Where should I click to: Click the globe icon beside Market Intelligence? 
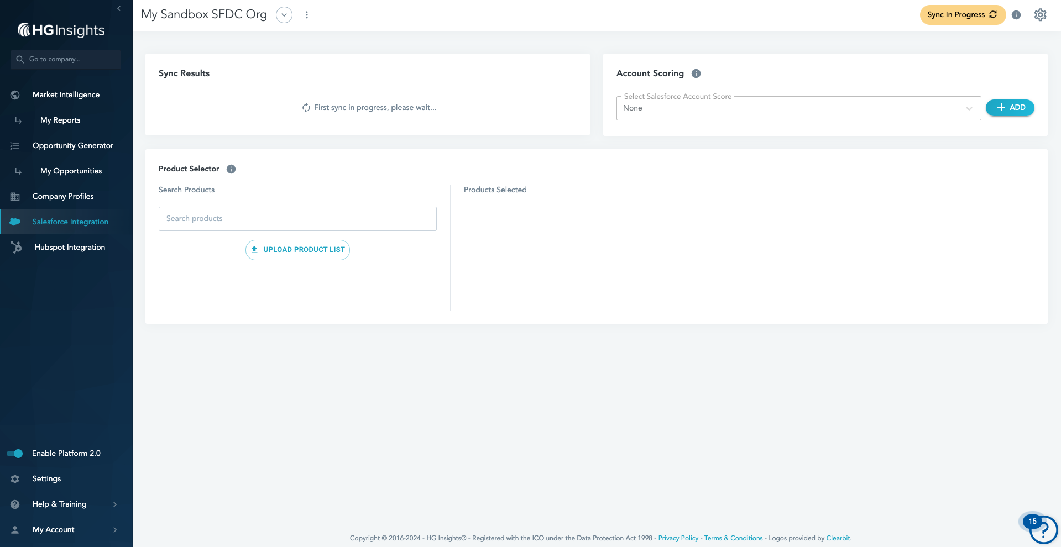click(15, 95)
